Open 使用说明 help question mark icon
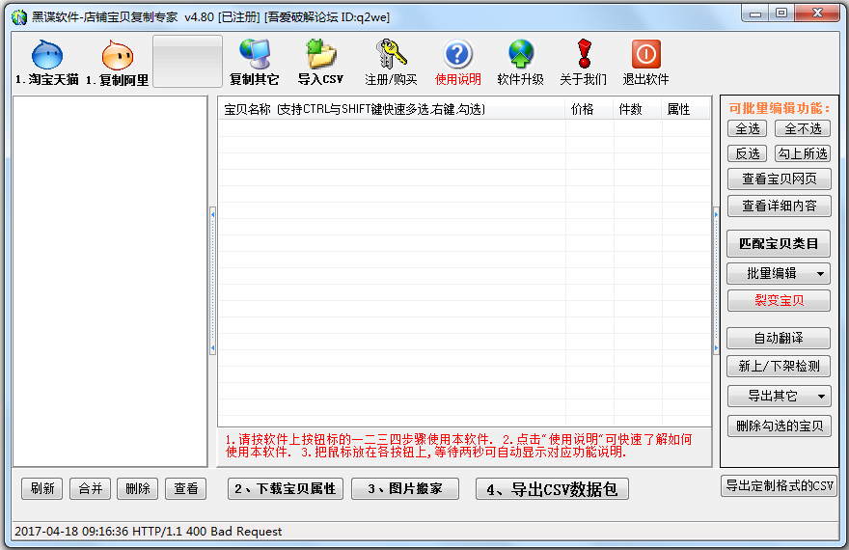The height and width of the screenshot is (550, 849). tap(457, 54)
